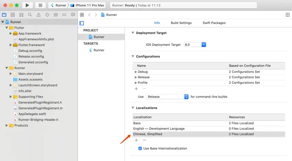
Task: Stop the running task
Action: [x=40, y=5]
